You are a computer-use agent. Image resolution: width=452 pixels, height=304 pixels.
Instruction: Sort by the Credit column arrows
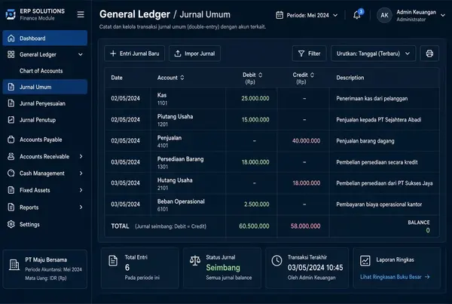click(x=312, y=75)
